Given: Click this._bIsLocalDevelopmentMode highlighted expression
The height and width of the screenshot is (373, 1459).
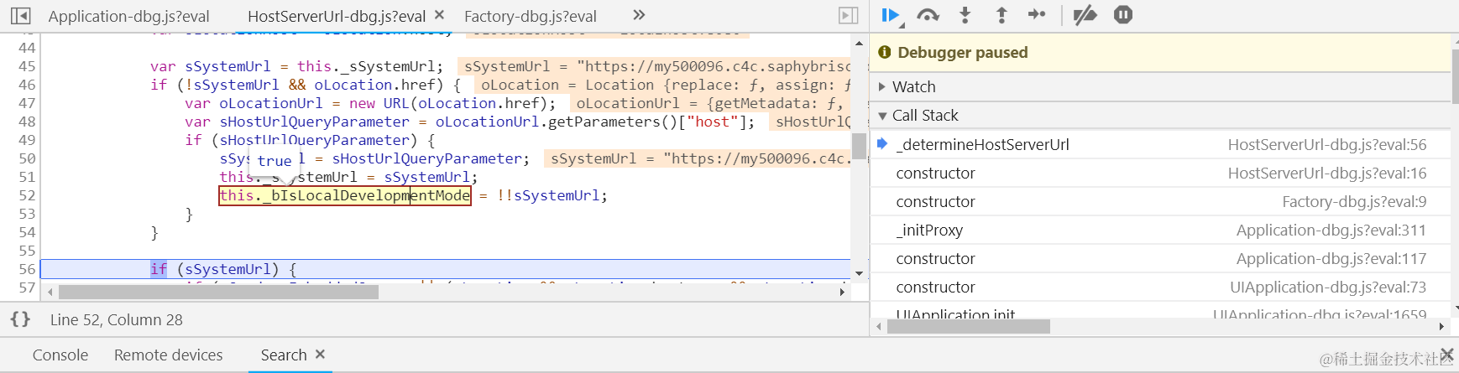Looking at the screenshot, I should click(345, 195).
